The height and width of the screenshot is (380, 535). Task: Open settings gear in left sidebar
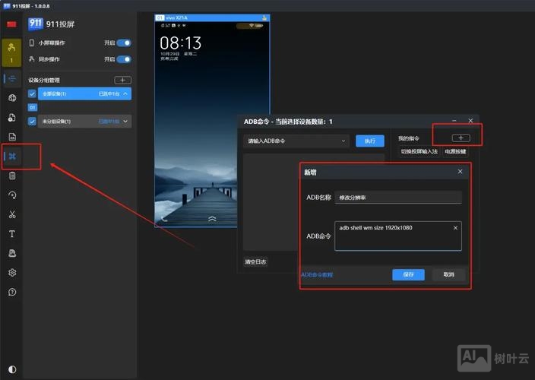click(12, 272)
